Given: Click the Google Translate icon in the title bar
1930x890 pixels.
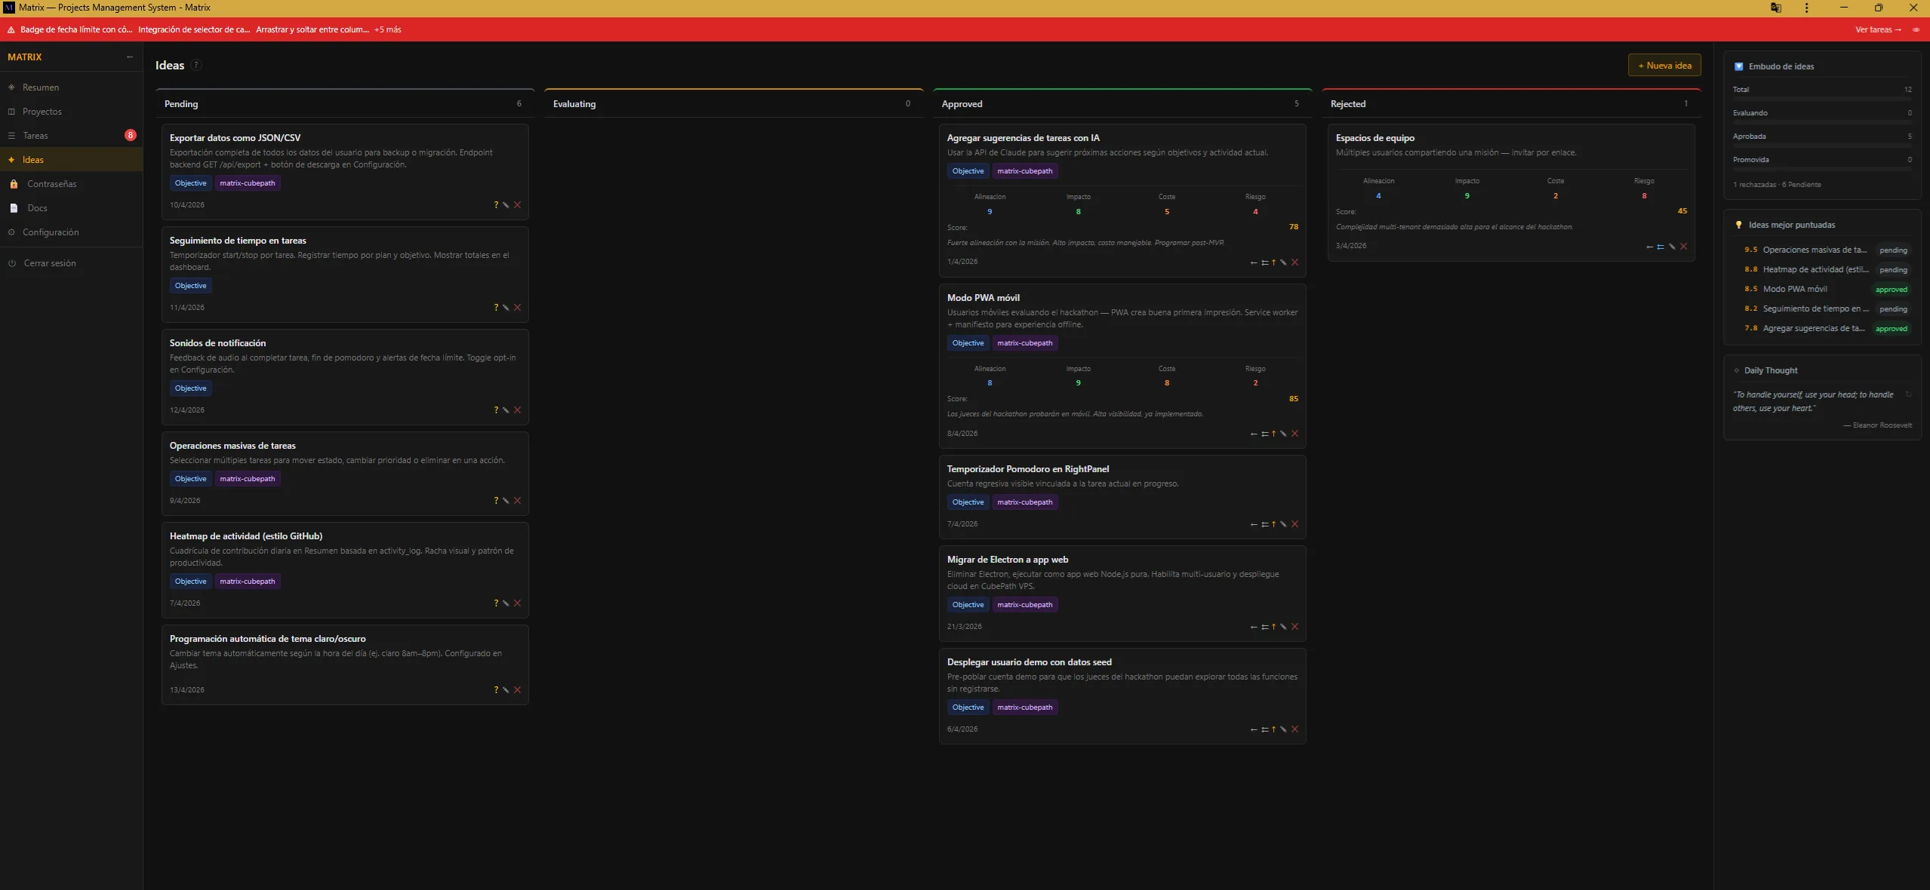Looking at the screenshot, I should [x=1774, y=8].
